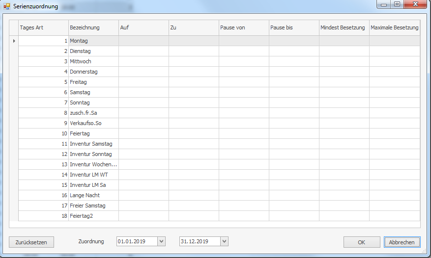Select the Lange Nacht row
431x258 pixels.
click(93, 195)
